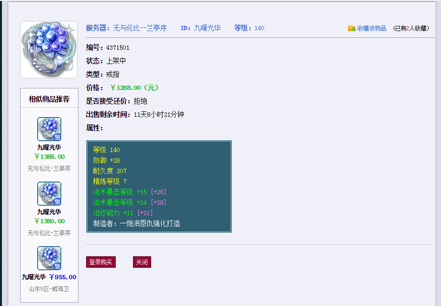Open the ¥1380.00 九曜光华 ring icon
Image resolution: width=441 pixels, height=306 pixels.
point(49,194)
